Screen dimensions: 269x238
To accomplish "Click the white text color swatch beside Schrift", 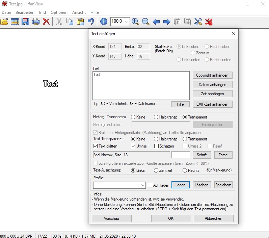I will [x=181, y=155].
